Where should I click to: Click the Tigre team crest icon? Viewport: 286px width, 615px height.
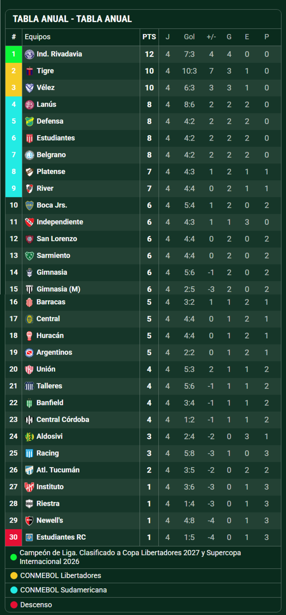[29, 71]
